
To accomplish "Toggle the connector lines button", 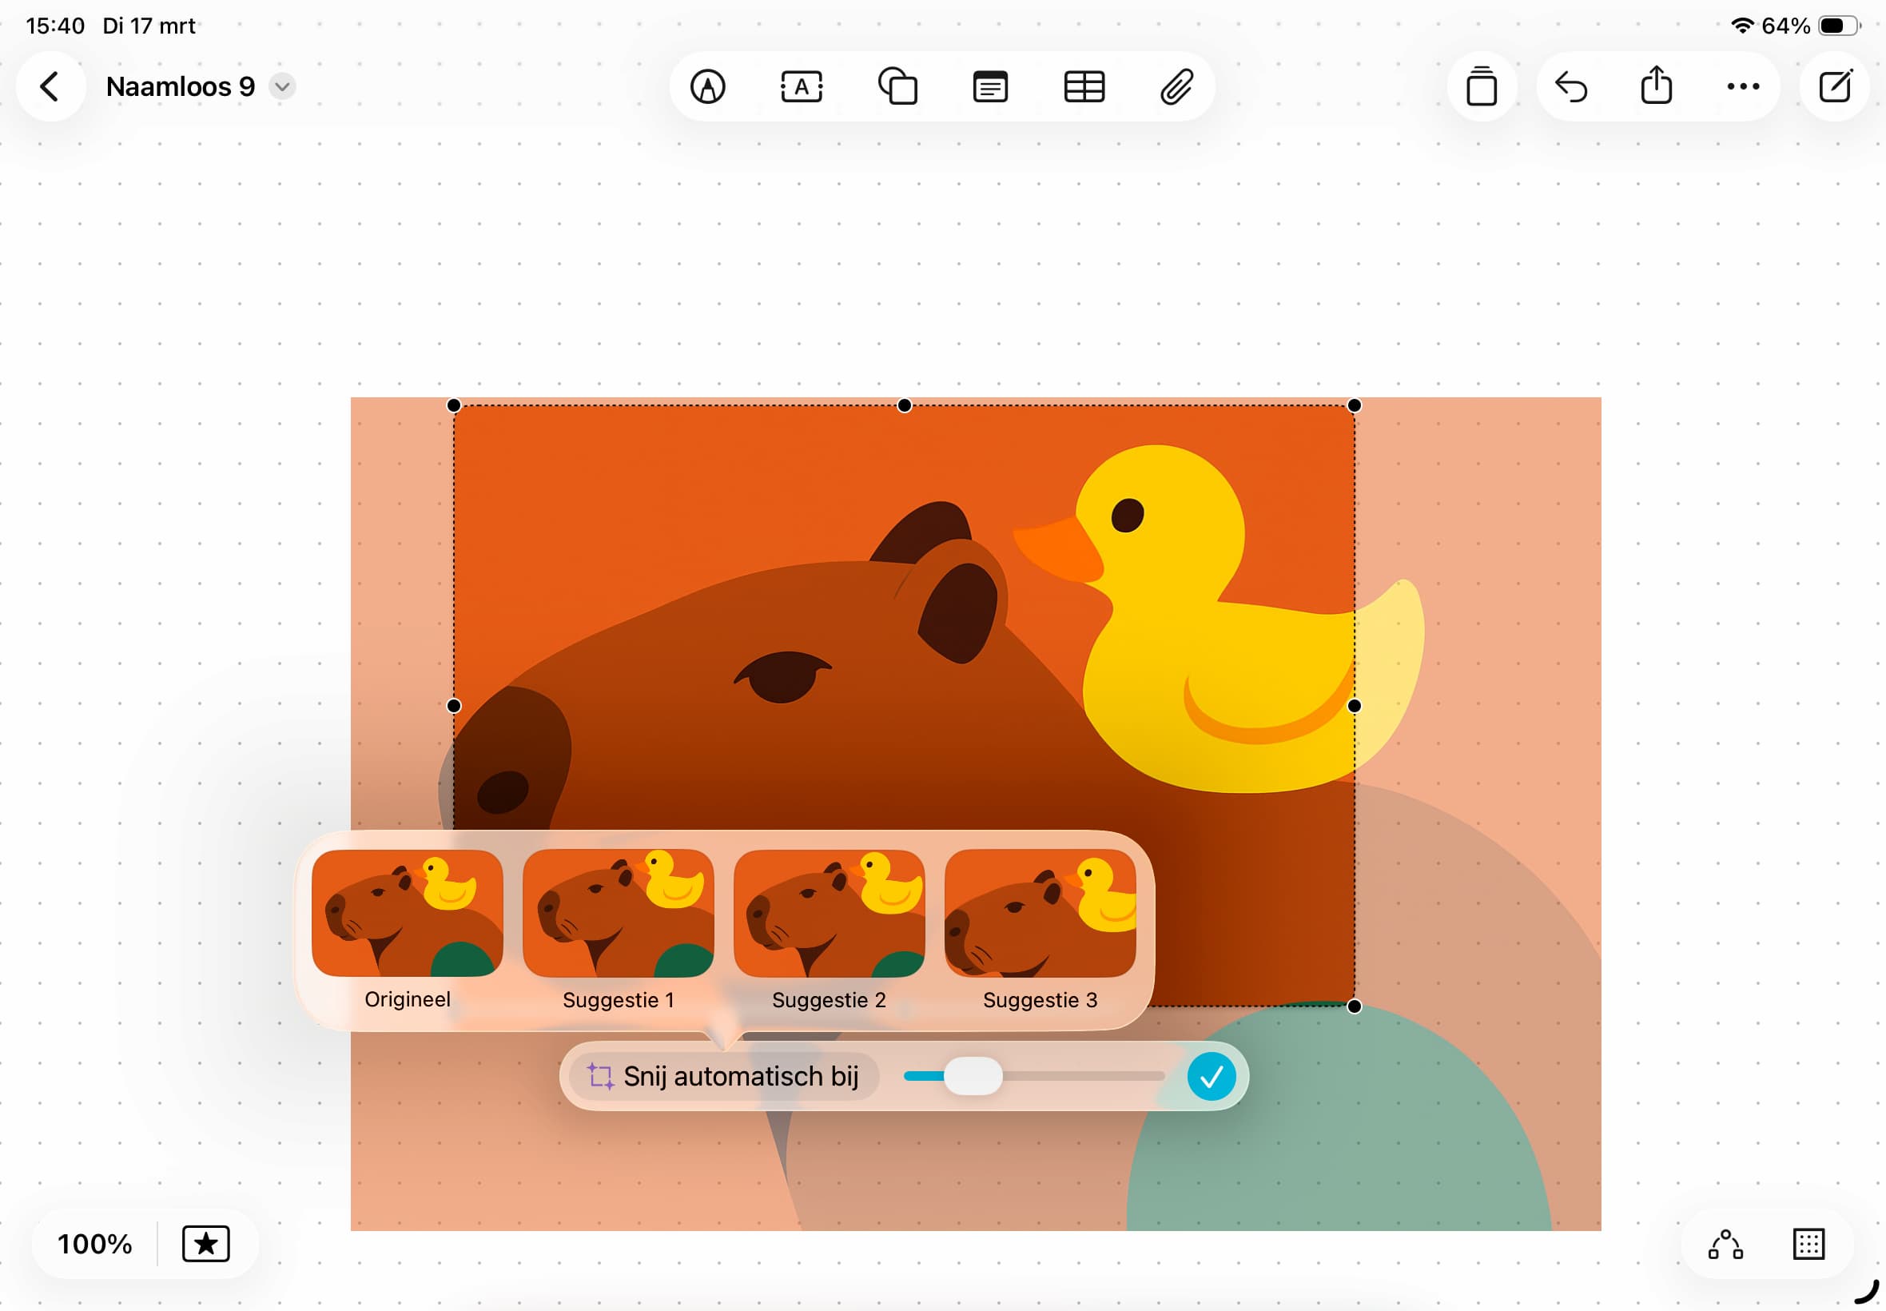I will [1725, 1244].
